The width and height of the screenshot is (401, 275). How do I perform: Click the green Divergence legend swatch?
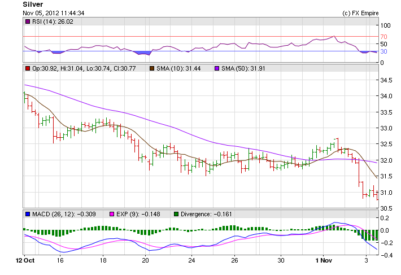pos(176,214)
